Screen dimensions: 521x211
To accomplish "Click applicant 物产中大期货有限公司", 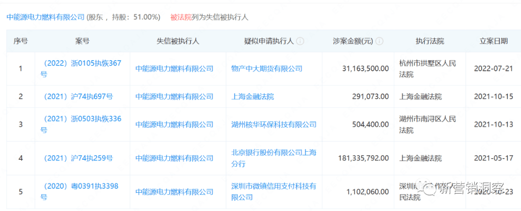I will [267, 68].
